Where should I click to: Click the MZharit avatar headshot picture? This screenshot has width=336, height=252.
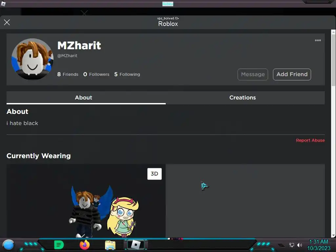[32, 59]
